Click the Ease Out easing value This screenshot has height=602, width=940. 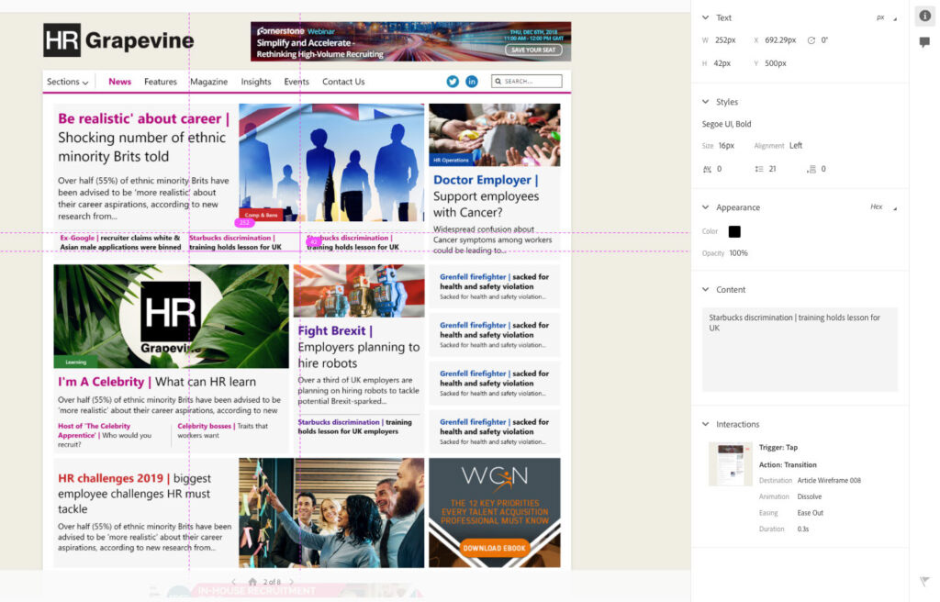tap(810, 513)
